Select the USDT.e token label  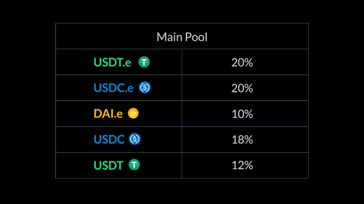pyautogui.click(x=112, y=63)
